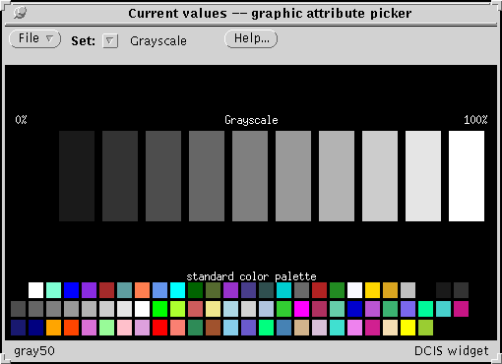Image resolution: width=502 pixels, height=364 pixels.
Task: Pick the darkest gray swatch starting middle row
Action: [18, 309]
